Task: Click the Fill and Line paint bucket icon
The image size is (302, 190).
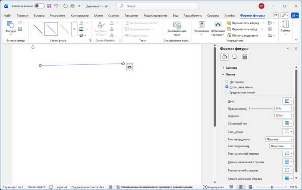Action: 224,57
